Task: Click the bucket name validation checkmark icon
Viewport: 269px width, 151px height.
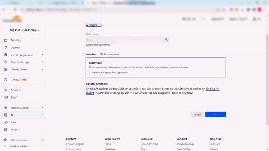Action: 166,40
